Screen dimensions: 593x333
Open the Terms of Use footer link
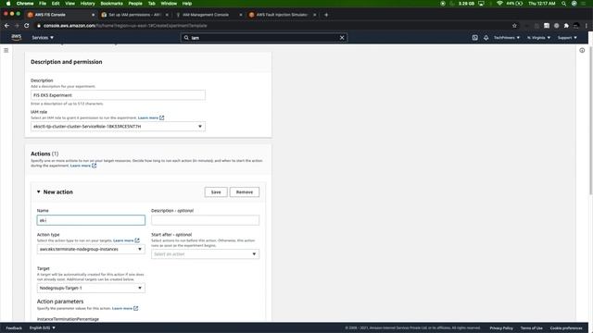point(531,327)
